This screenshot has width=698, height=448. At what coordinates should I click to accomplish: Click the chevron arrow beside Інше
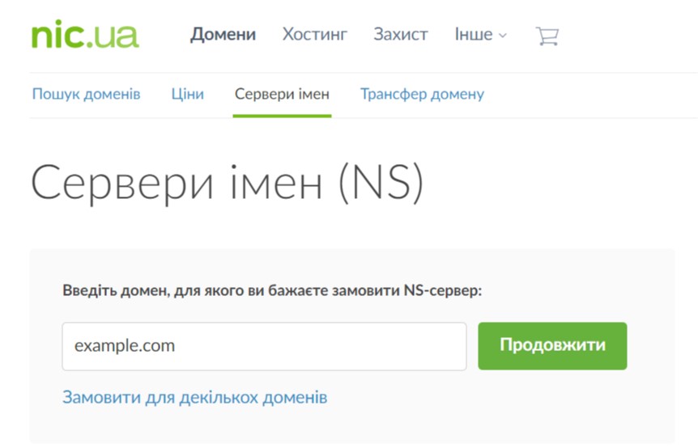tap(503, 36)
